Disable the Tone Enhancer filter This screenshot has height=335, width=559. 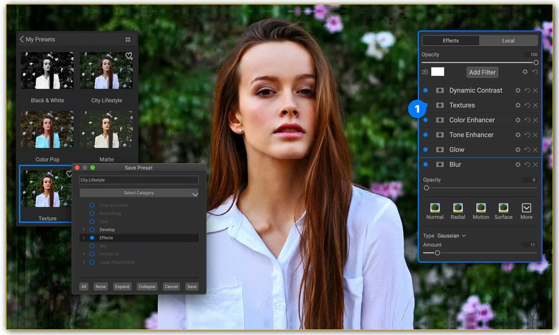(x=425, y=135)
